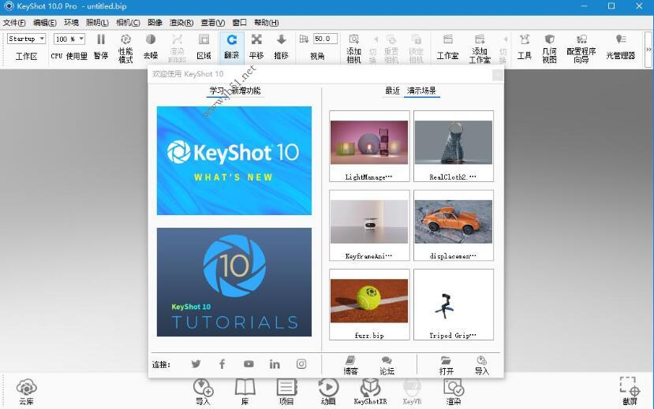Open the 环境 menu
654x409 pixels.
pyautogui.click(x=71, y=23)
